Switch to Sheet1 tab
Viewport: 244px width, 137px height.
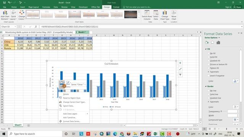point(18,125)
